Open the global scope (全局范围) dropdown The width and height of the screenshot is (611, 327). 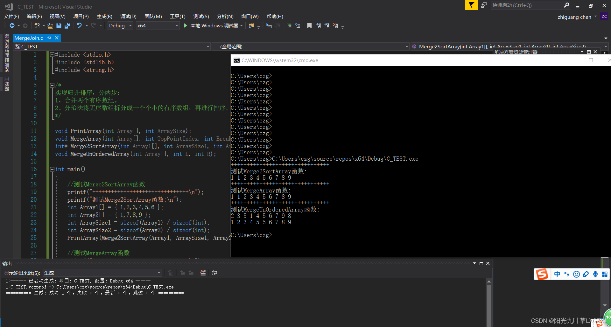[311, 46]
